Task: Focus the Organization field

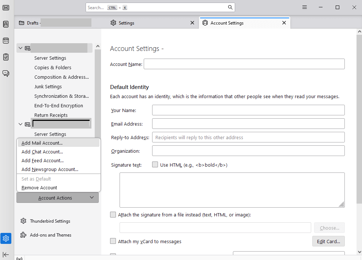Action: 248,151
